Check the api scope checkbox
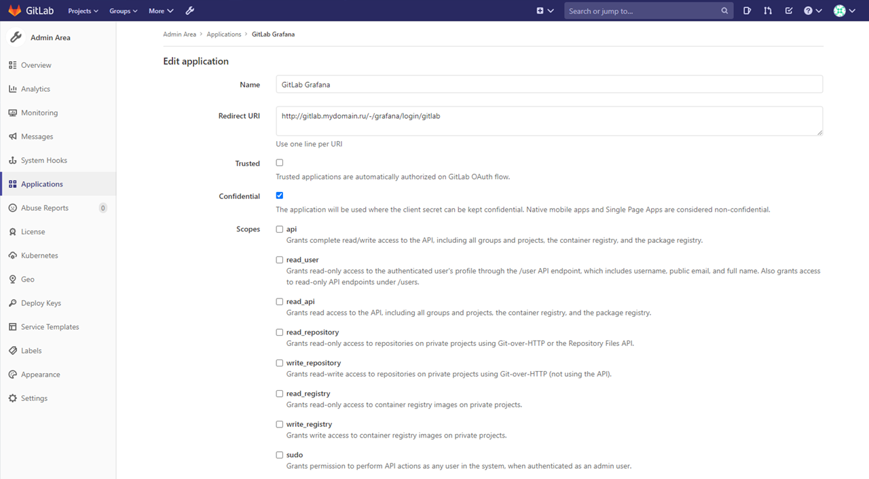 click(x=280, y=229)
